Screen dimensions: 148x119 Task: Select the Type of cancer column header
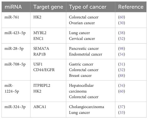pos(91,7)
